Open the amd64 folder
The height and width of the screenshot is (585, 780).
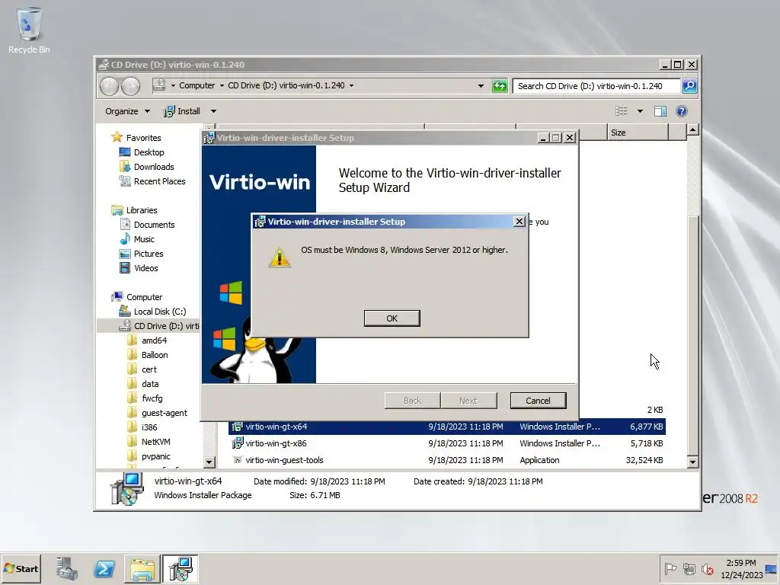pyautogui.click(x=154, y=340)
